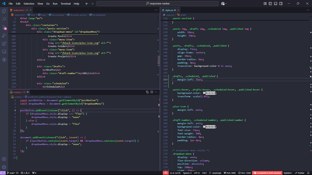Click the open changes icon in script.js group
Viewport: 312px width, 175px height.
[147, 92]
